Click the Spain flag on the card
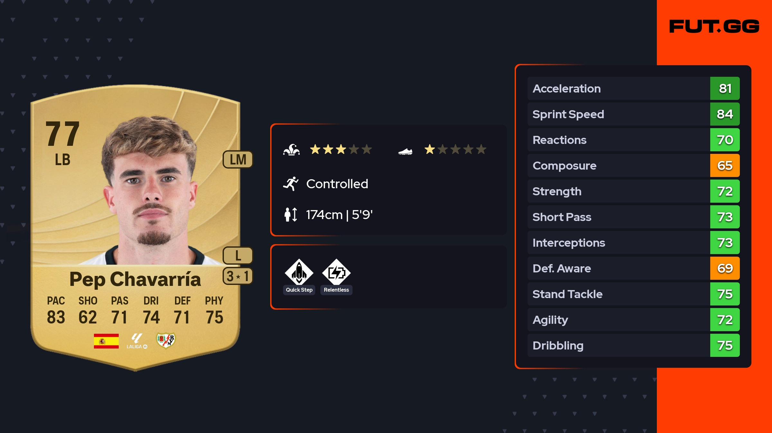Screen dimensions: 772x433 tap(106, 341)
